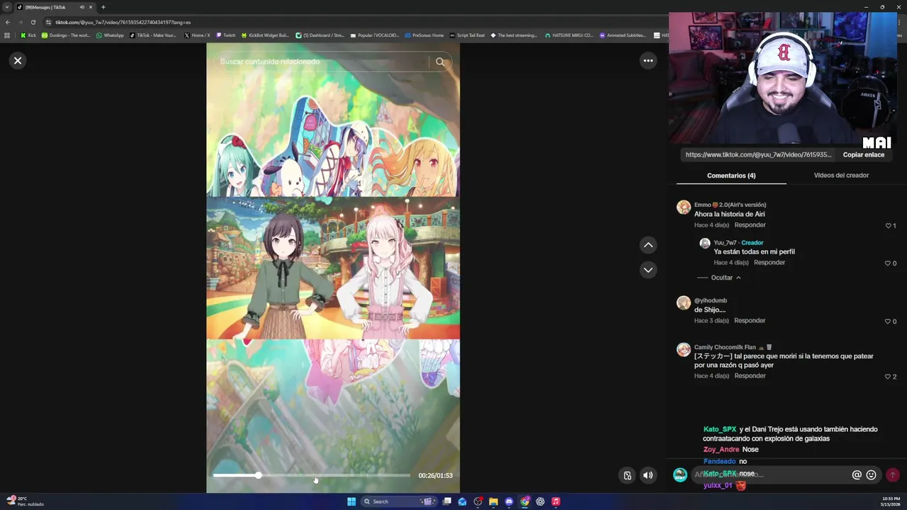Focus the Buscar contenido relacionado search field
This screenshot has height=510, width=907.
tap(322, 62)
